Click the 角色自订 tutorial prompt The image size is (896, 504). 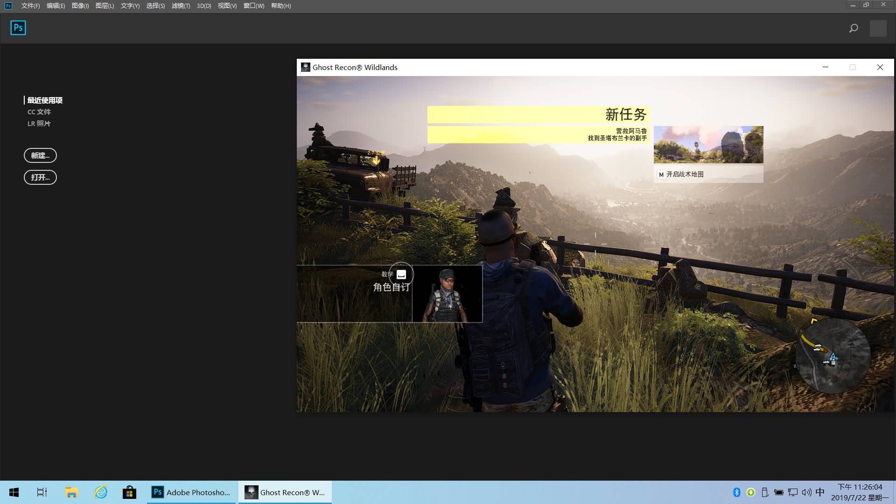391,287
